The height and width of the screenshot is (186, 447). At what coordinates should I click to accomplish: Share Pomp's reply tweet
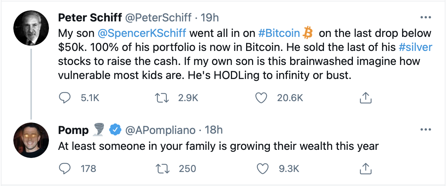[x=365, y=169]
